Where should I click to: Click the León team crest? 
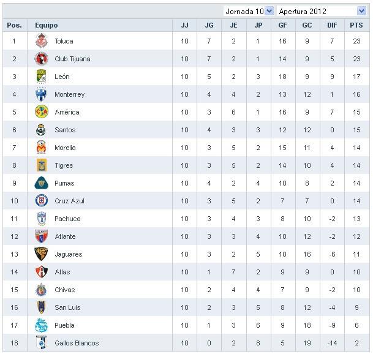pos(41,77)
